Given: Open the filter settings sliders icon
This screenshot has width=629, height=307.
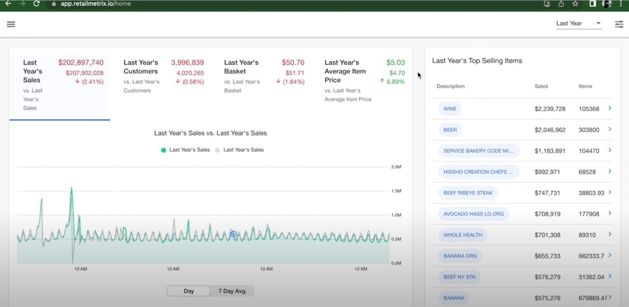Looking at the screenshot, I should click(619, 24).
